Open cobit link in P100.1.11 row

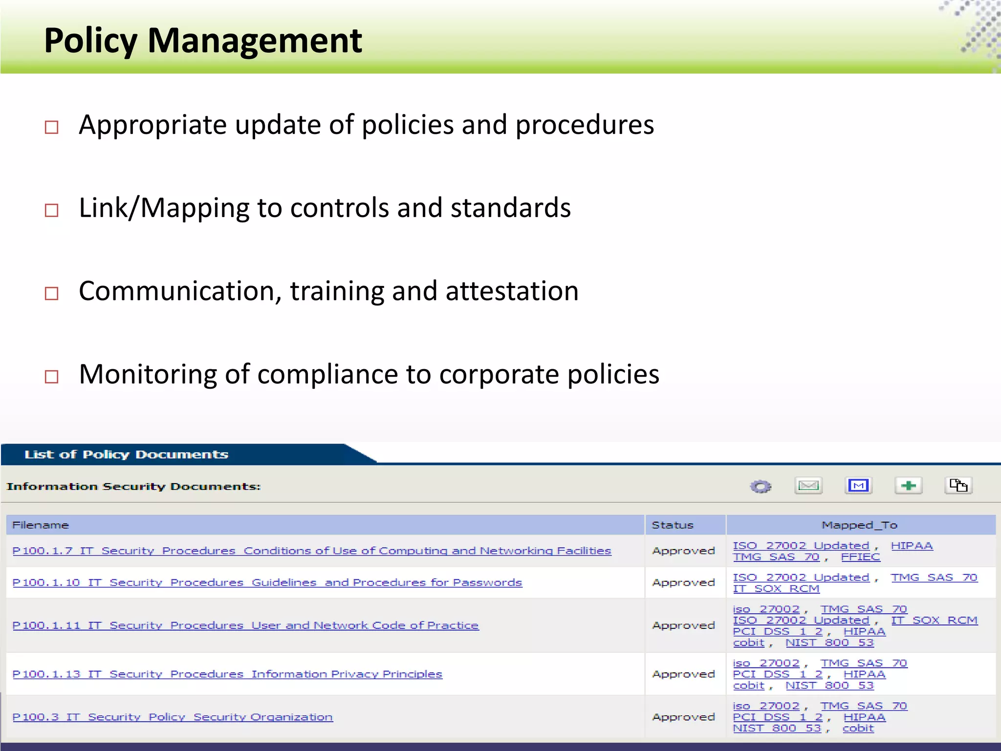pyautogui.click(x=748, y=642)
